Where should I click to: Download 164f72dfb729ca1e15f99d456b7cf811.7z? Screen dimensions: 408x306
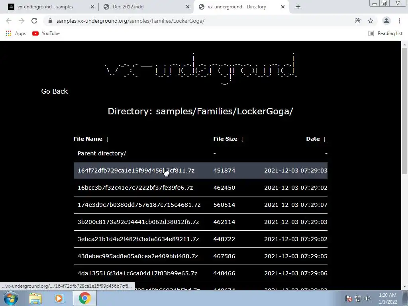136,171
